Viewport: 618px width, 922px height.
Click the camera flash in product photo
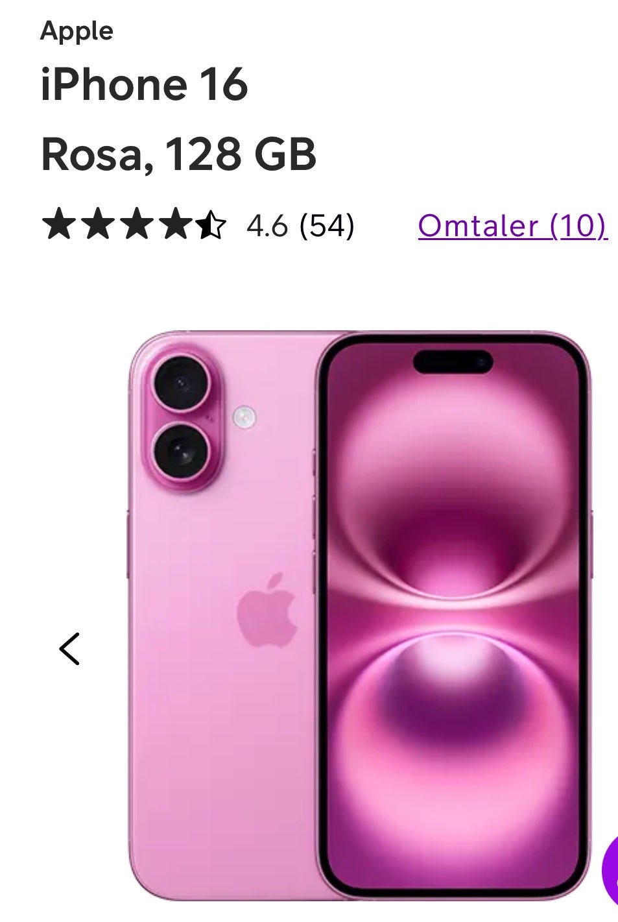click(x=244, y=416)
